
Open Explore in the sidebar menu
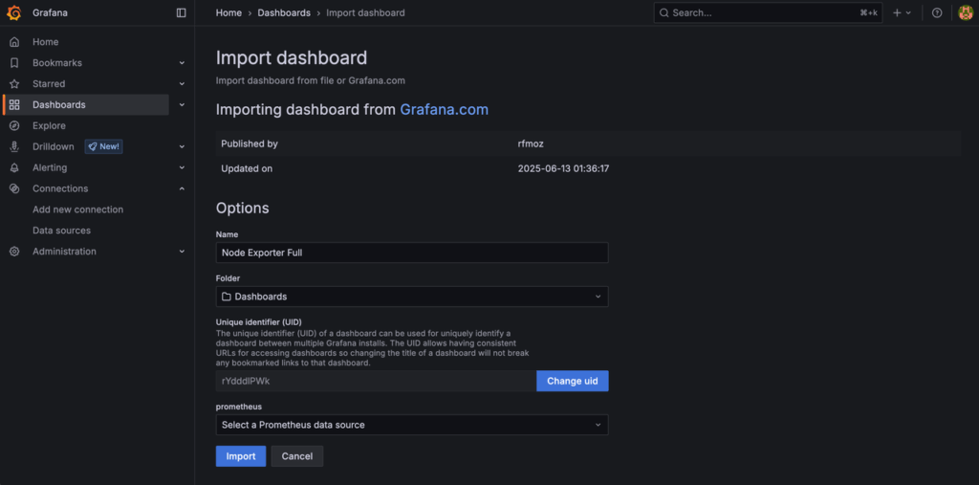pyautogui.click(x=49, y=125)
